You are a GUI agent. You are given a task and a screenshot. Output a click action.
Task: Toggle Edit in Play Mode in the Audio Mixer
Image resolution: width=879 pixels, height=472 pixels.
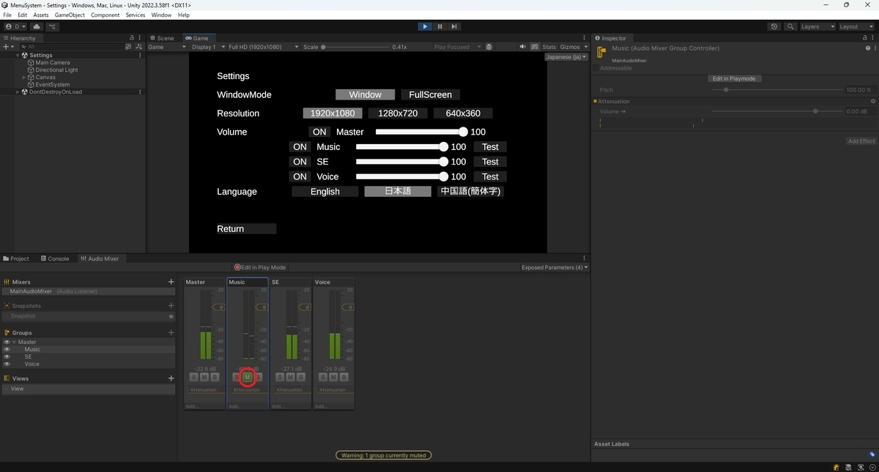coord(260,267)
